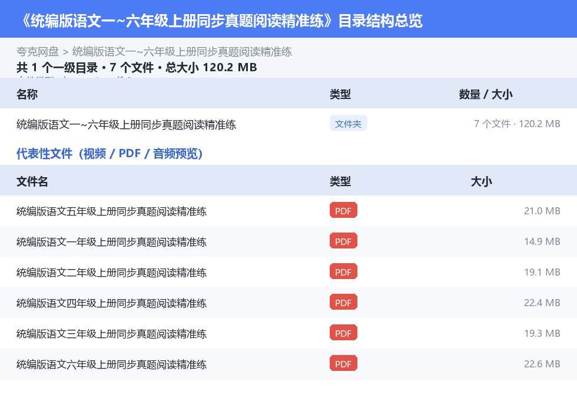Viewport: 577px width, 398px height.
Task: Open the breadcrumb 统编版语文一~六年级上册同步真题阅读精准练
Action: [182, 51]
